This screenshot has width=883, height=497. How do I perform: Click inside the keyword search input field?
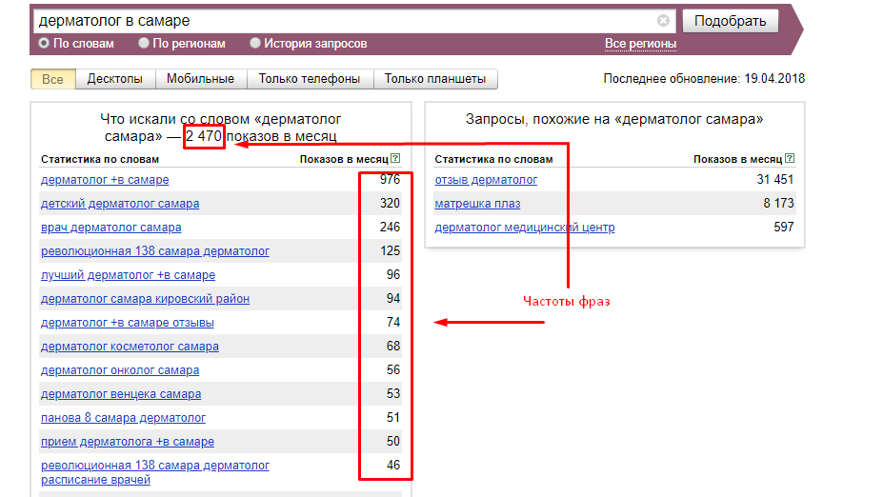click(343, 21)
